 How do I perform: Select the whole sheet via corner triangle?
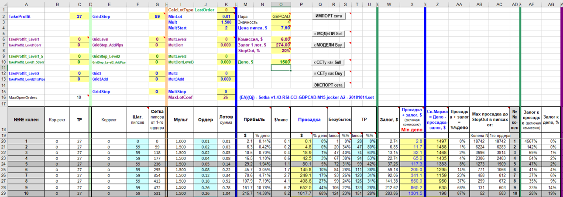tap(3, 4)
